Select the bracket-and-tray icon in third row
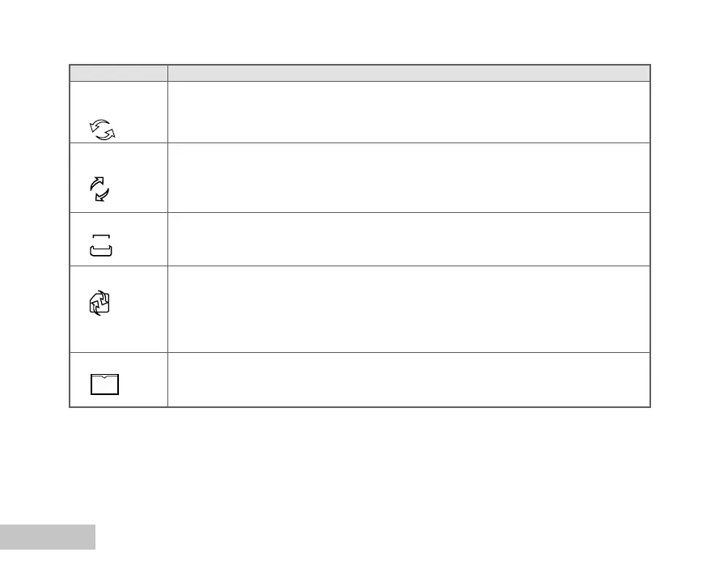Viewport: 715px width, 578px height. 103,244
